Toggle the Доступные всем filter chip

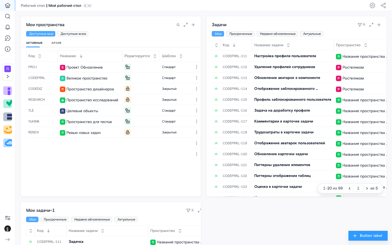pyautogui.click(x=73, y=34)
